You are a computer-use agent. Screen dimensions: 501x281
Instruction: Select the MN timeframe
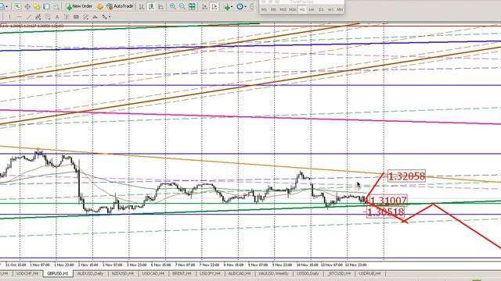tap(340, 9)
